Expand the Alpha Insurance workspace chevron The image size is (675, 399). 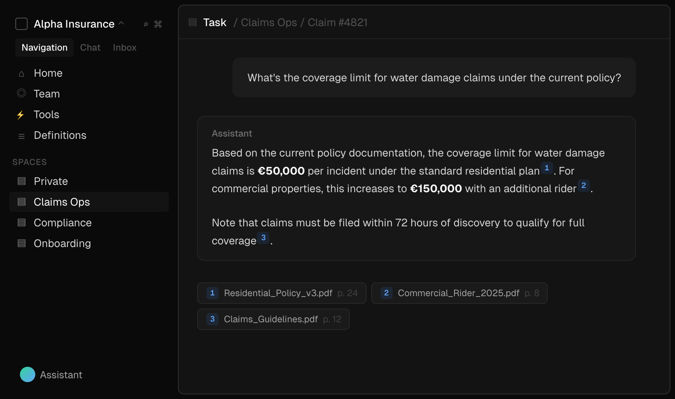(x=122, y=23)
